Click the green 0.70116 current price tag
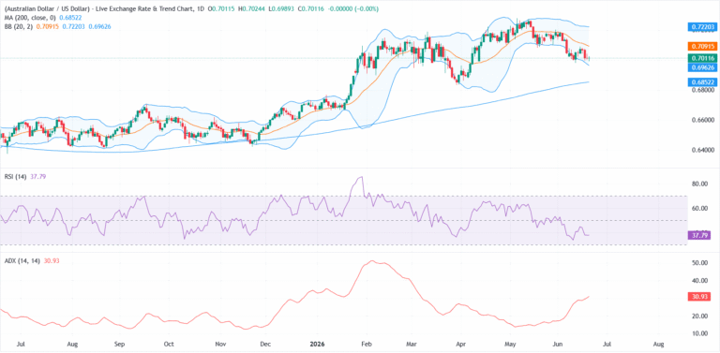This screenshot has height=353, width=720. 701,58
